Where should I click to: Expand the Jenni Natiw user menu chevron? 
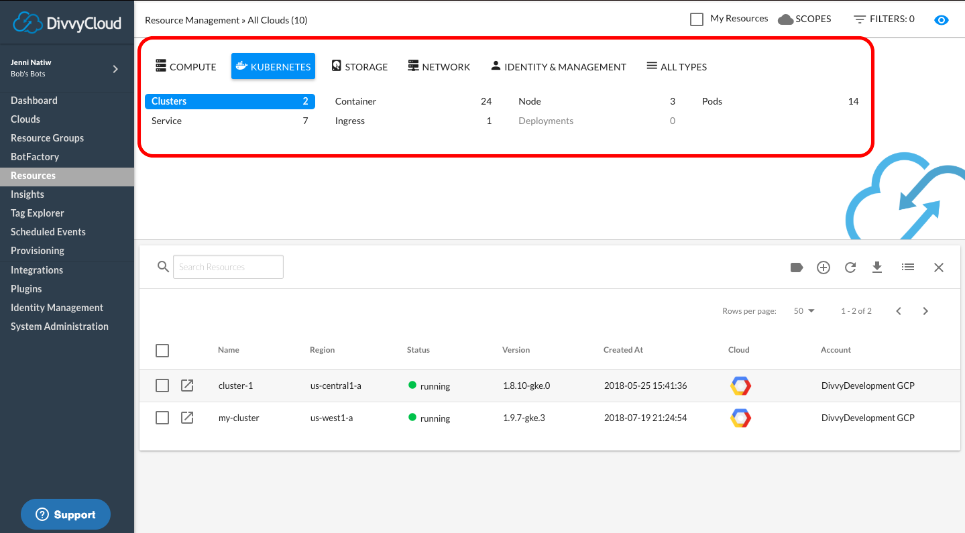tap(115, 68)
